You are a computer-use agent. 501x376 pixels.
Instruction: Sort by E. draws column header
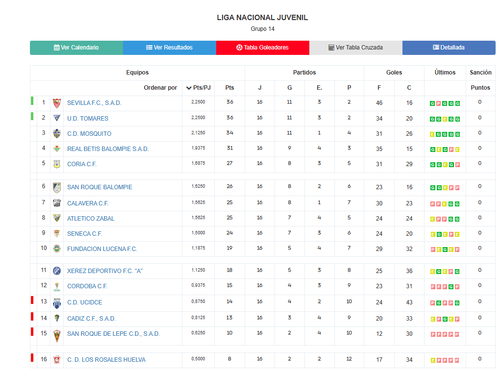(x=319, y=88)
